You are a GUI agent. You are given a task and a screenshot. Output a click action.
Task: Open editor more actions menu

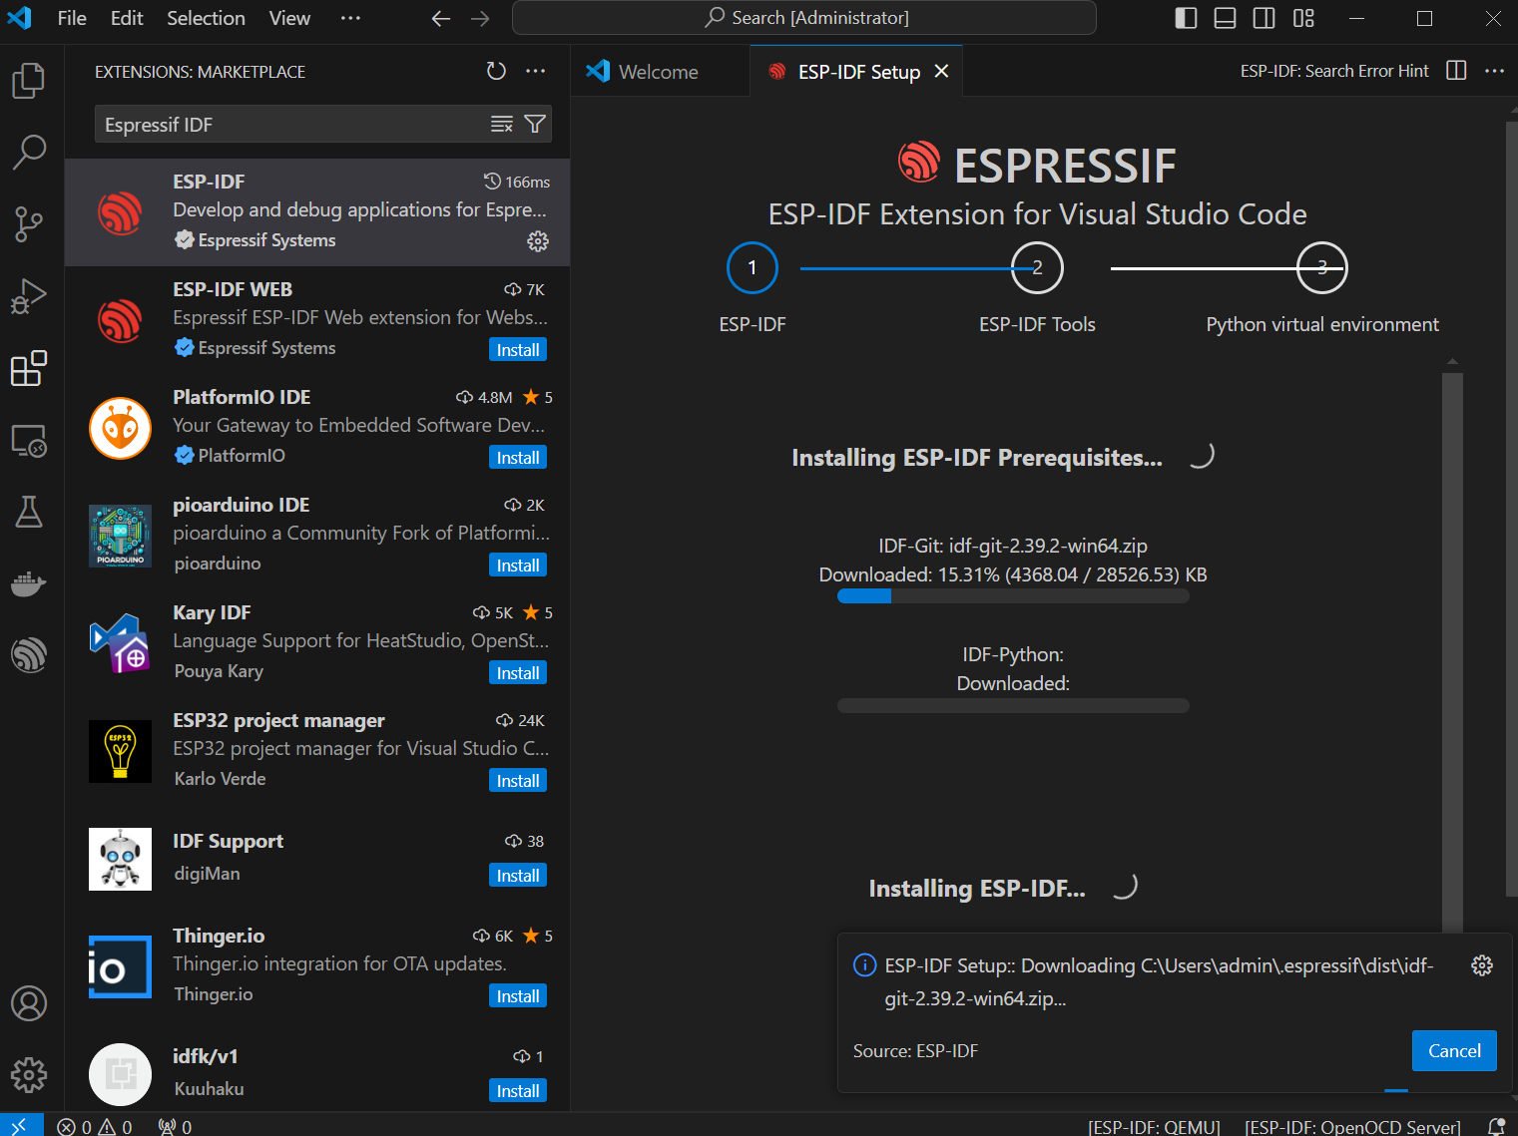pyautogui.click(x=1494, y=71)
